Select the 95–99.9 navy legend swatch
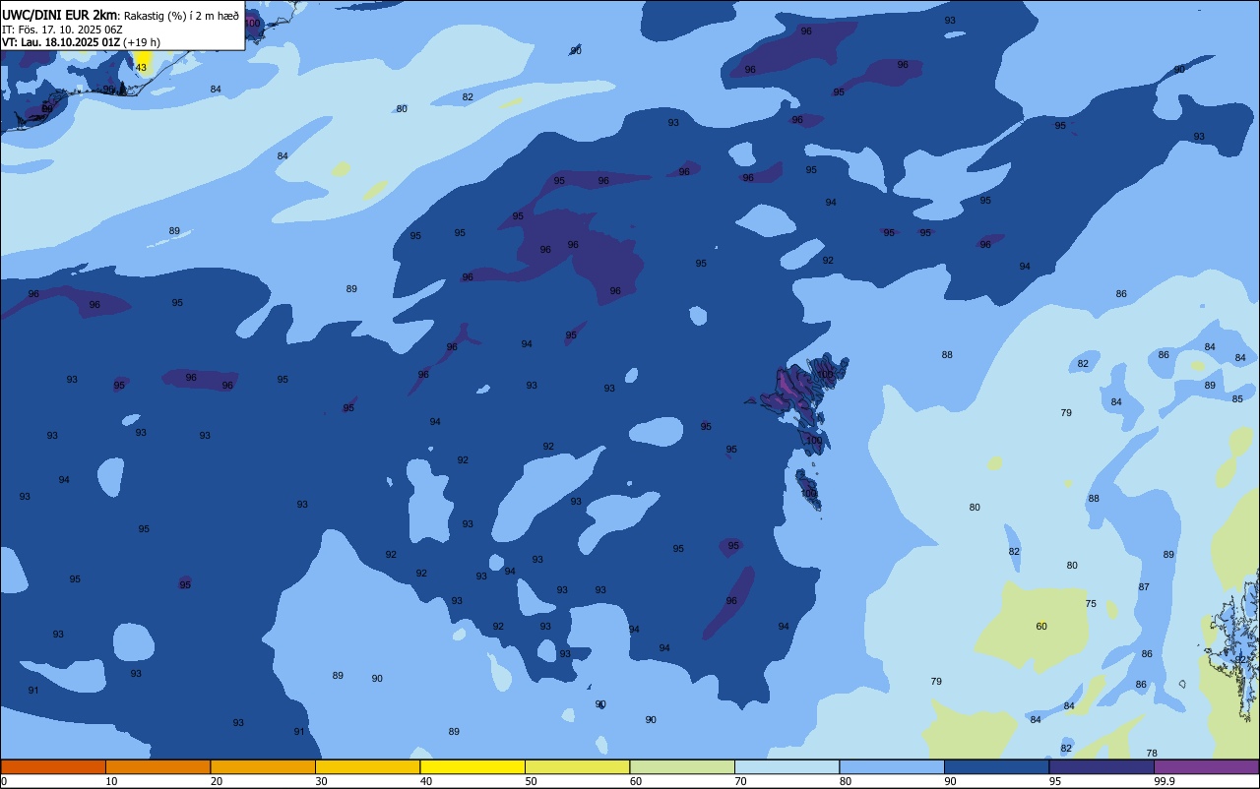 1102,766
